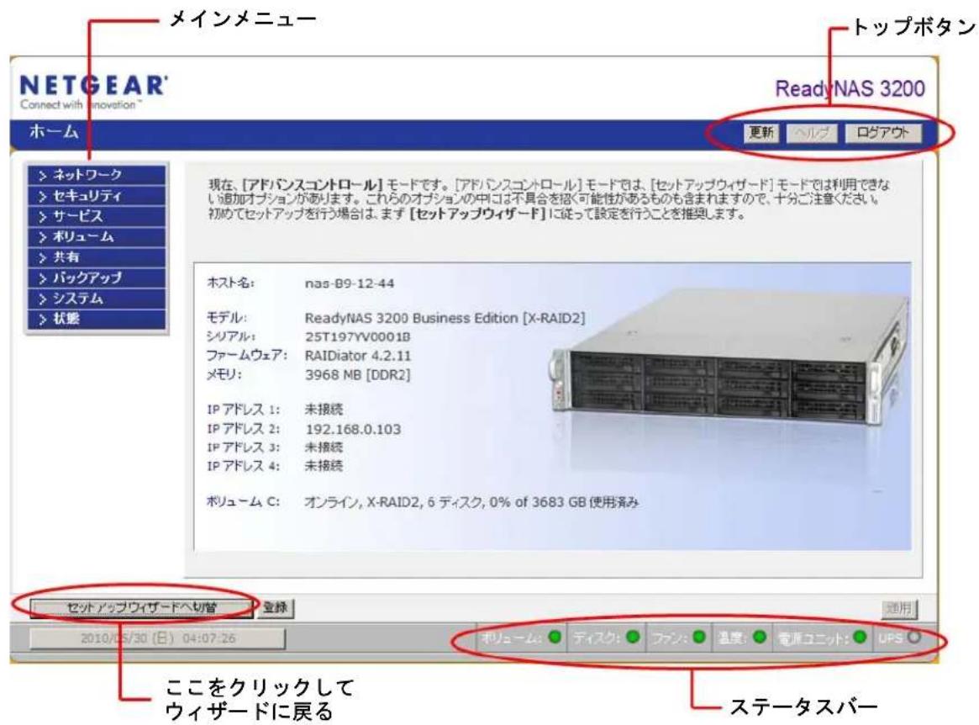Click the 電源ユニット power supply status light
The image size is (979, 725).
860,637
